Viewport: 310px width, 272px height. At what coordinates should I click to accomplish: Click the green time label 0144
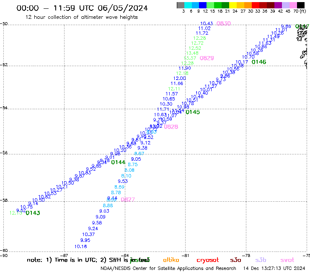coord(118,162)
